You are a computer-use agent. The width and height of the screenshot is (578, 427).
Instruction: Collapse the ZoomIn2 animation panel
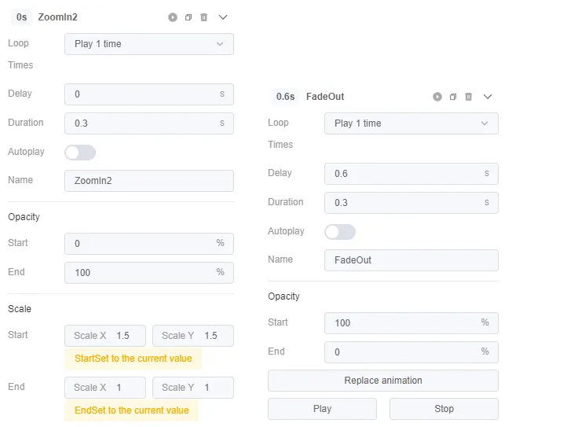coord(223,17)
